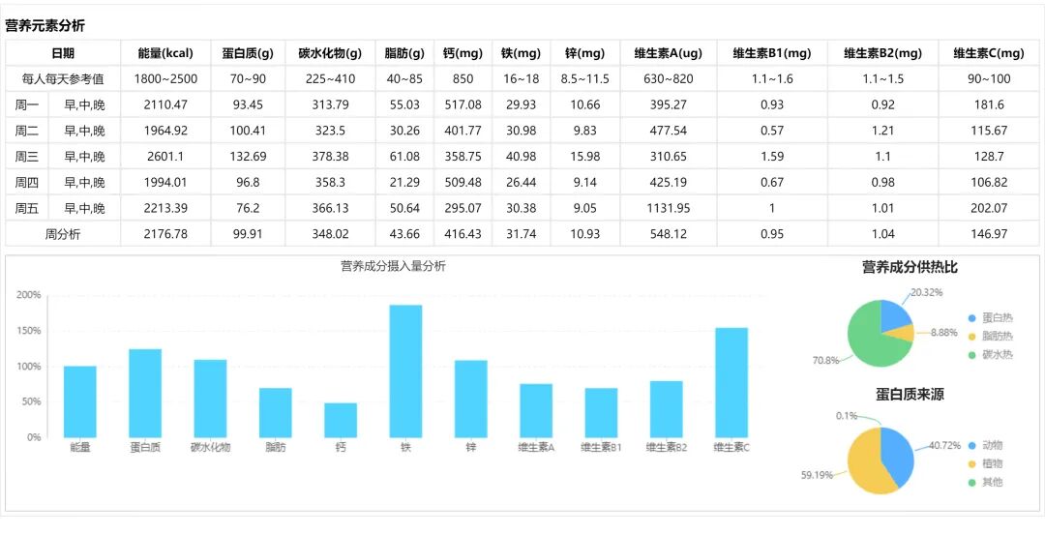Click the 锌 bar in the chart
The height and width of the screenshot is (534, 1045).
471,399
